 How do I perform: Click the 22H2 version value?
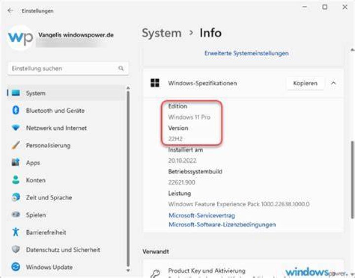click(175, 139)
